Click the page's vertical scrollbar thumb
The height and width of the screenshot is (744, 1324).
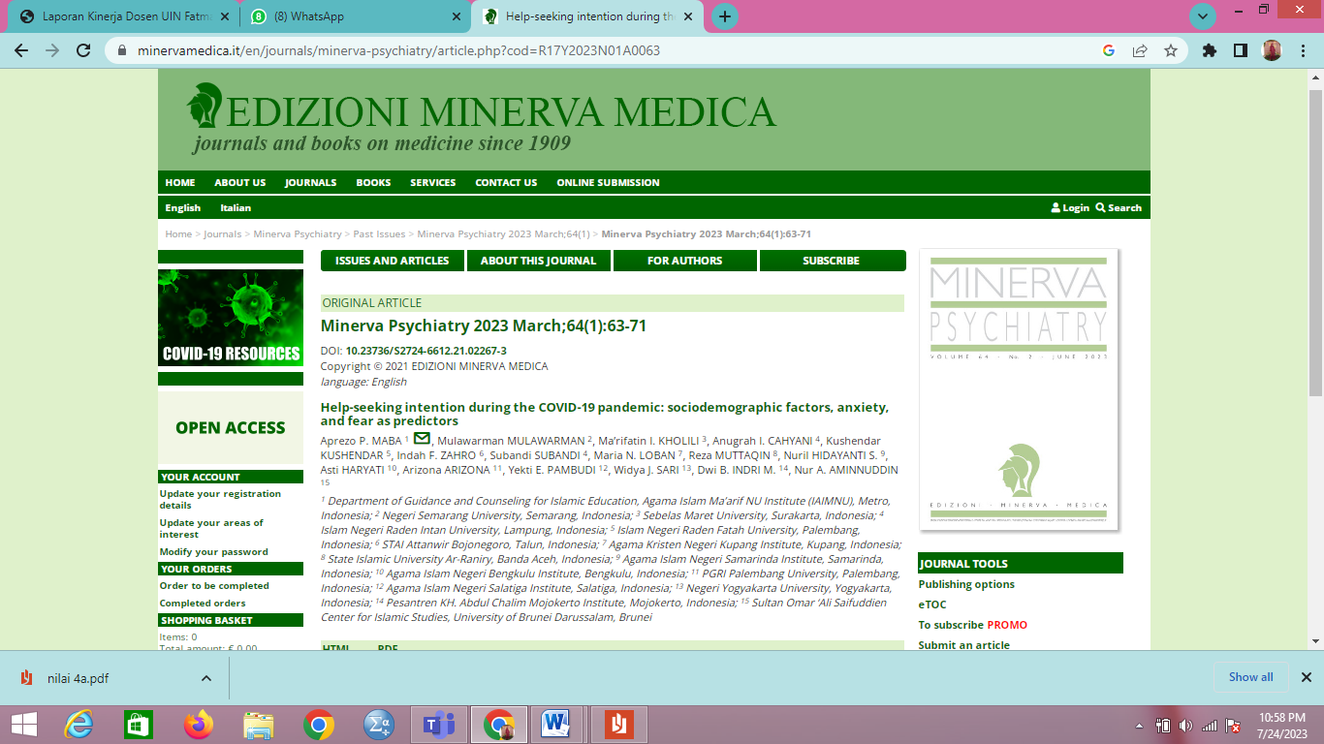coord(1315,242)
